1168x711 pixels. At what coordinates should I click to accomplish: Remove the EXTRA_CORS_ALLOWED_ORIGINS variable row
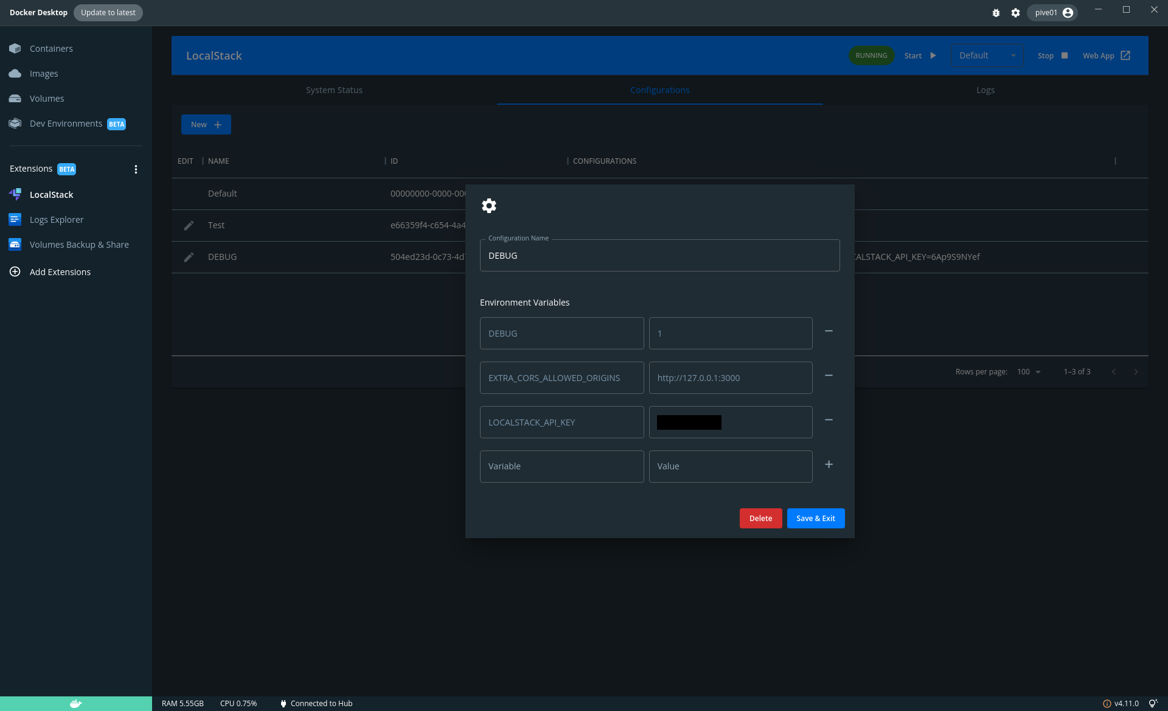[x=829, y=376]
